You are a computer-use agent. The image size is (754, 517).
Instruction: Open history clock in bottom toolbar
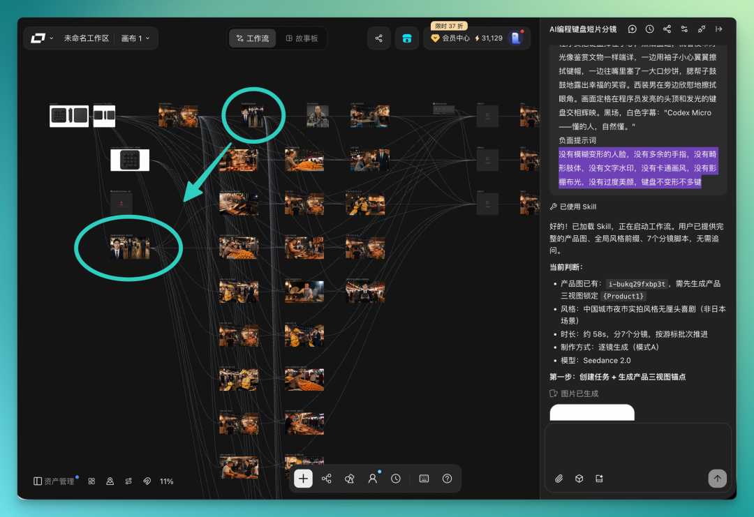[x=396, y=479]
